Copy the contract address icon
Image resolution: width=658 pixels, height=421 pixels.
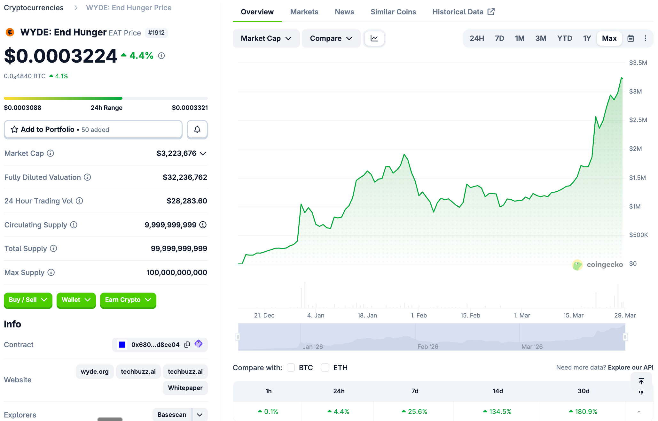point(187,344)
